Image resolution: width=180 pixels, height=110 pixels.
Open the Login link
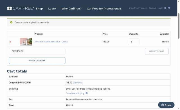(x=160, y=8)
